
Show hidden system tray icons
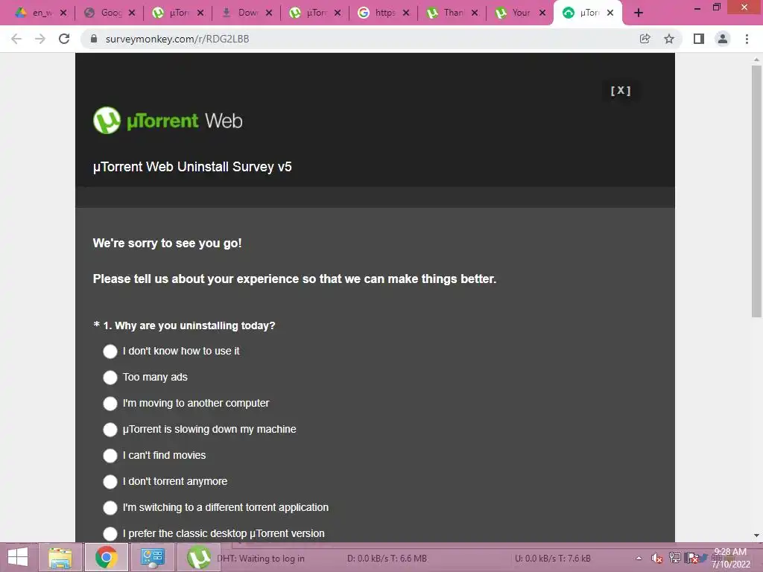coord(639,559)
